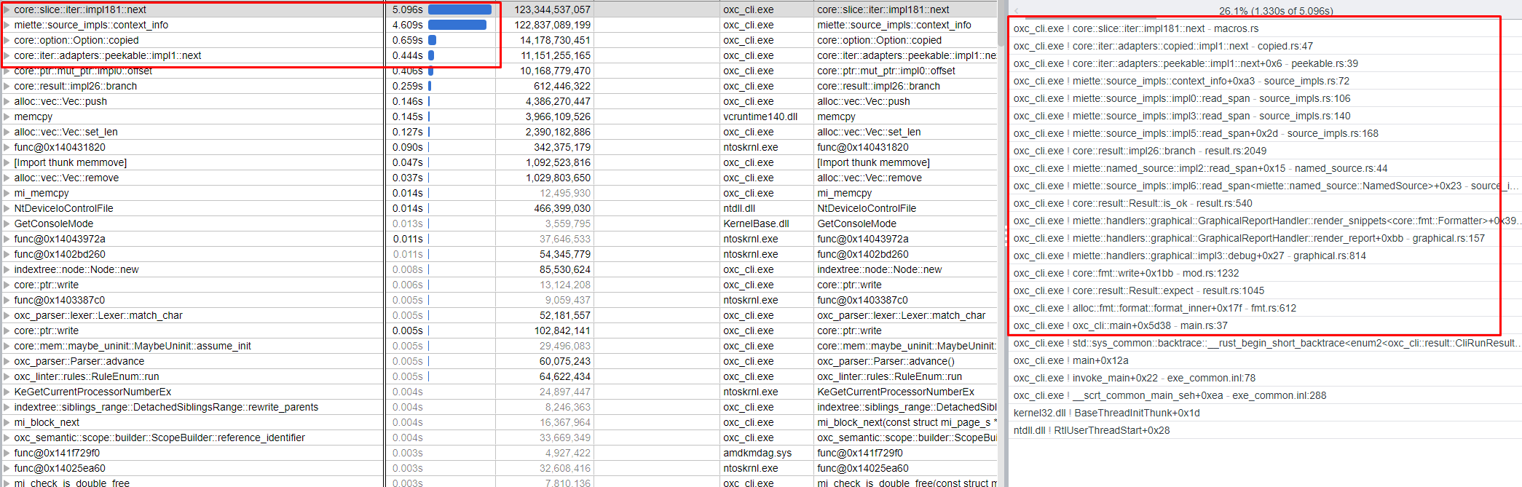Open stack frame impl3::read_span - source_impls.rs:140
The width and height of the screenshot is (1522, 487).
1182,116
